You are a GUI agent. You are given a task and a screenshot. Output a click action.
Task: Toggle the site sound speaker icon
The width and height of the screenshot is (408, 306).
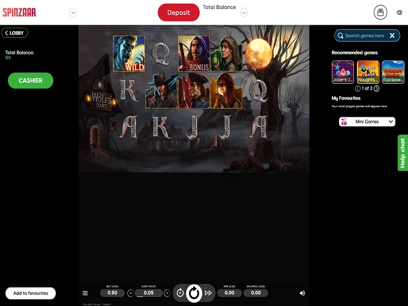tap(400, 12)
